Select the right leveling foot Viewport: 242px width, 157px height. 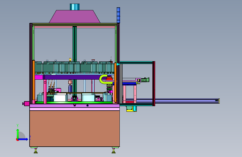[114, 150]
